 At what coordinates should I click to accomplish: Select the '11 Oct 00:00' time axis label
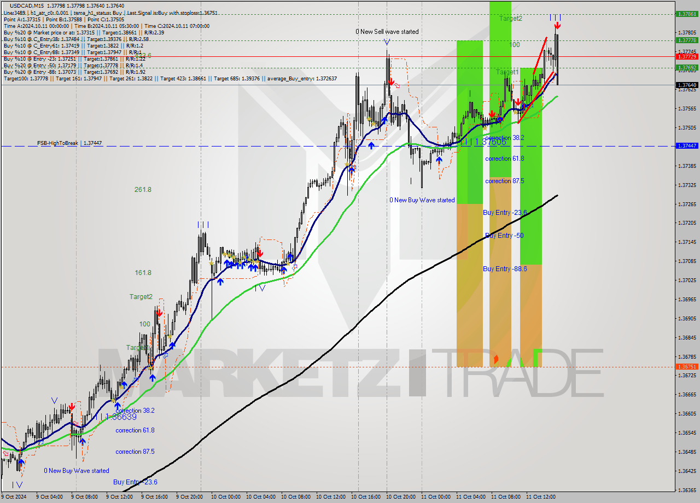point(436,497)
